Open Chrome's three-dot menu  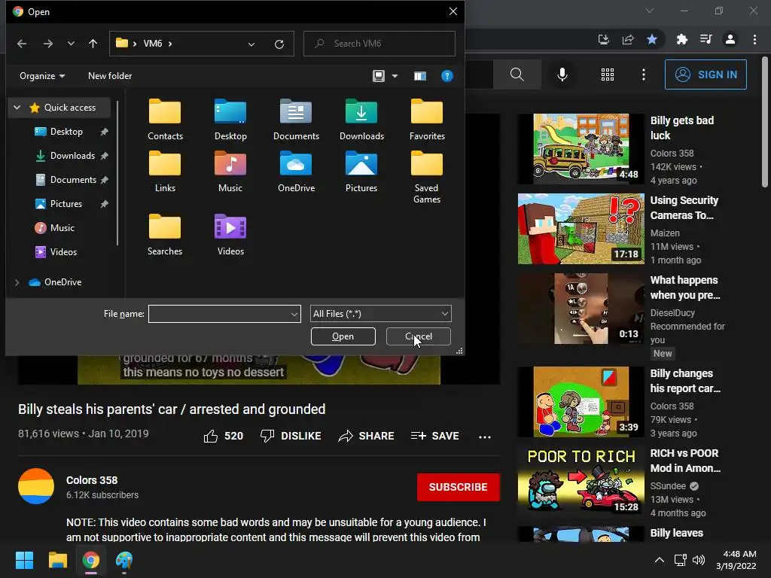754,39
